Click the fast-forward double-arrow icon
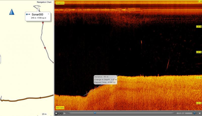 click(62, 113)
